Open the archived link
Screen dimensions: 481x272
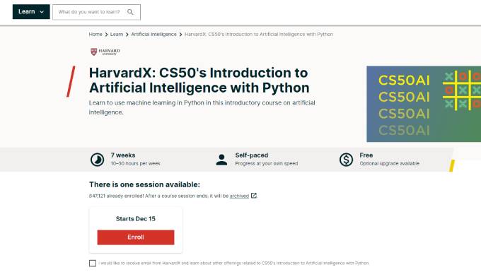tap(239, 196)
